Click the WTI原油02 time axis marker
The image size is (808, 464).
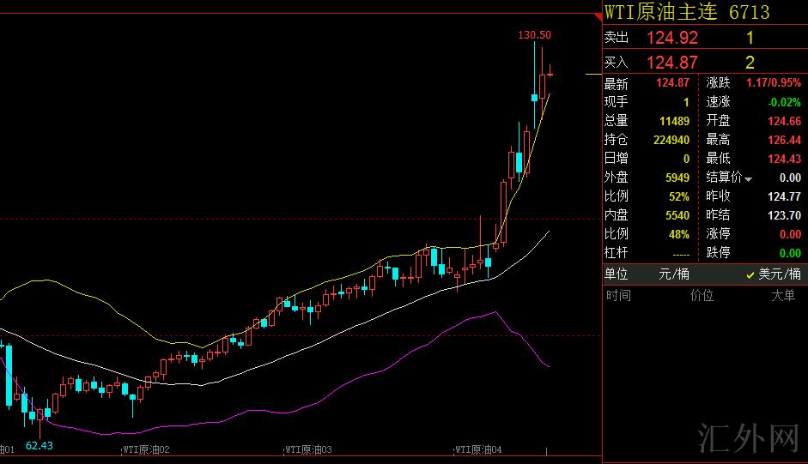pyautogui.click(x=146, y=449)
